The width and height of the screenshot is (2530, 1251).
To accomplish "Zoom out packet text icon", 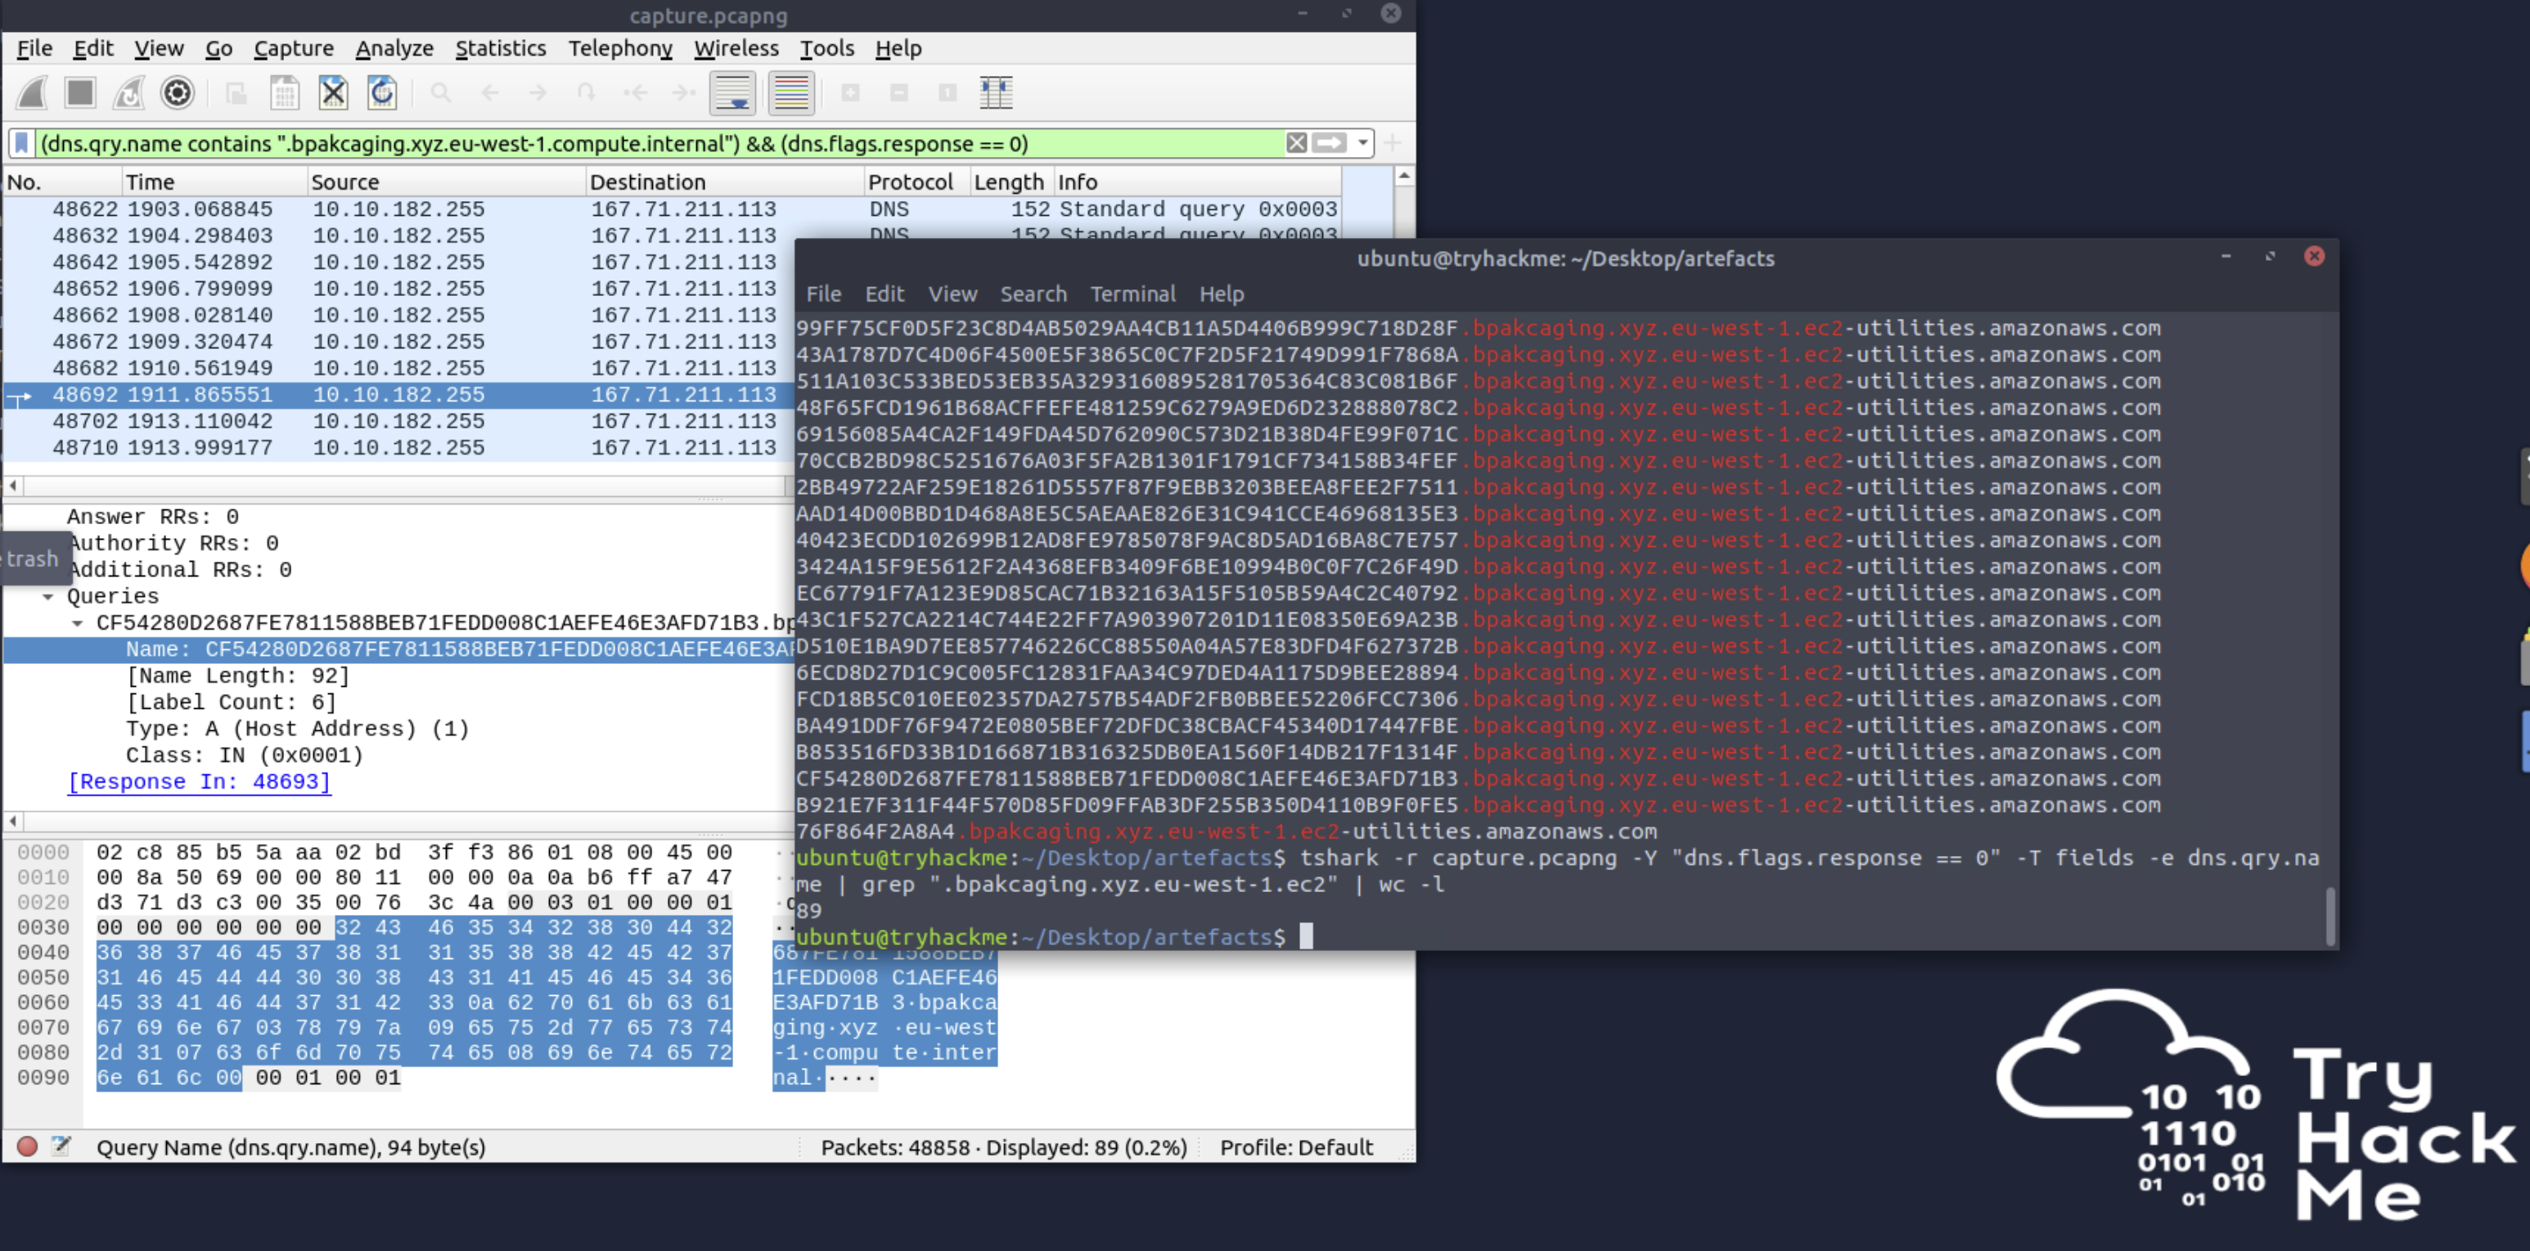I will [898, 93].
